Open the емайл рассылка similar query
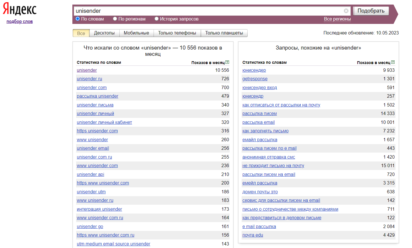This screenshot has height=248, width=412. tap(260, 140)
